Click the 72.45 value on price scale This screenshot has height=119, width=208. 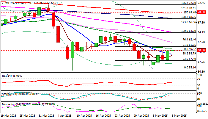[201, 3]
